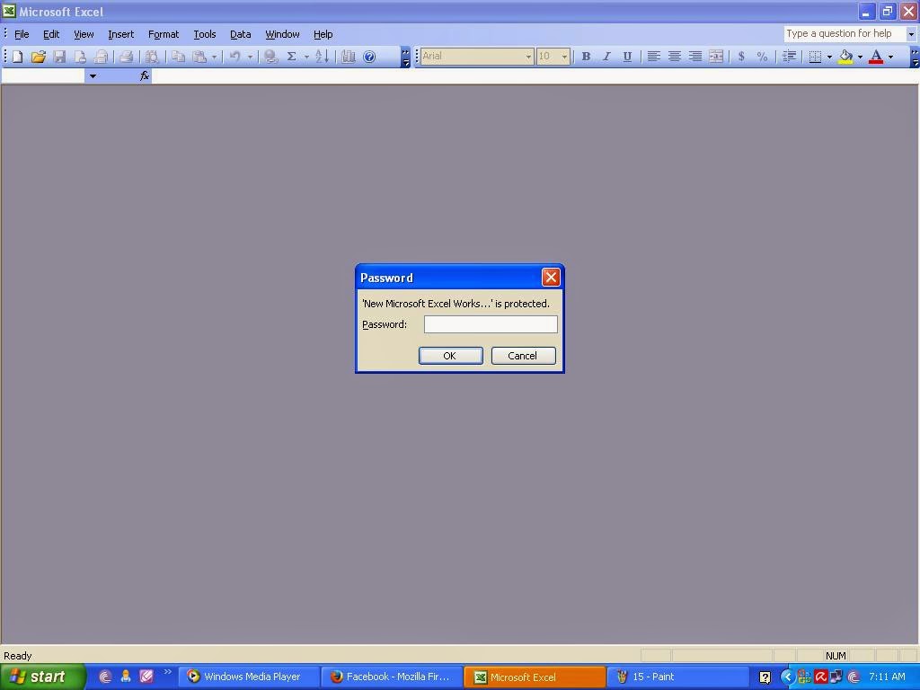Expand the Fill Color palette arrow
Viewport: 920px width, 690px height.
[x=860, y=57]
